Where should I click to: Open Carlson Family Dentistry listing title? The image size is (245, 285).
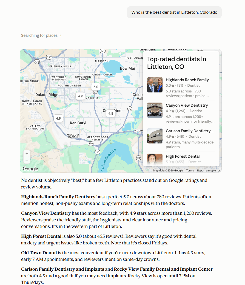pyautogui.click(x=190, y=131)
